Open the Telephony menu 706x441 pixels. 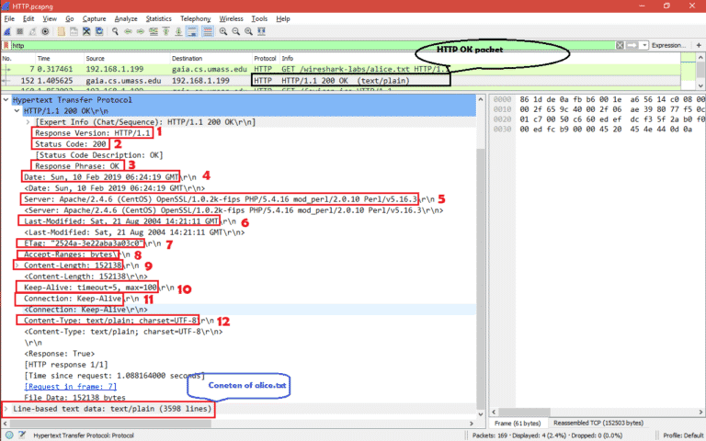pos(196,19)
